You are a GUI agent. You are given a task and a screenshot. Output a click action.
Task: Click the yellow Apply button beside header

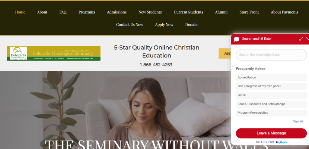[x=225, y=54]
